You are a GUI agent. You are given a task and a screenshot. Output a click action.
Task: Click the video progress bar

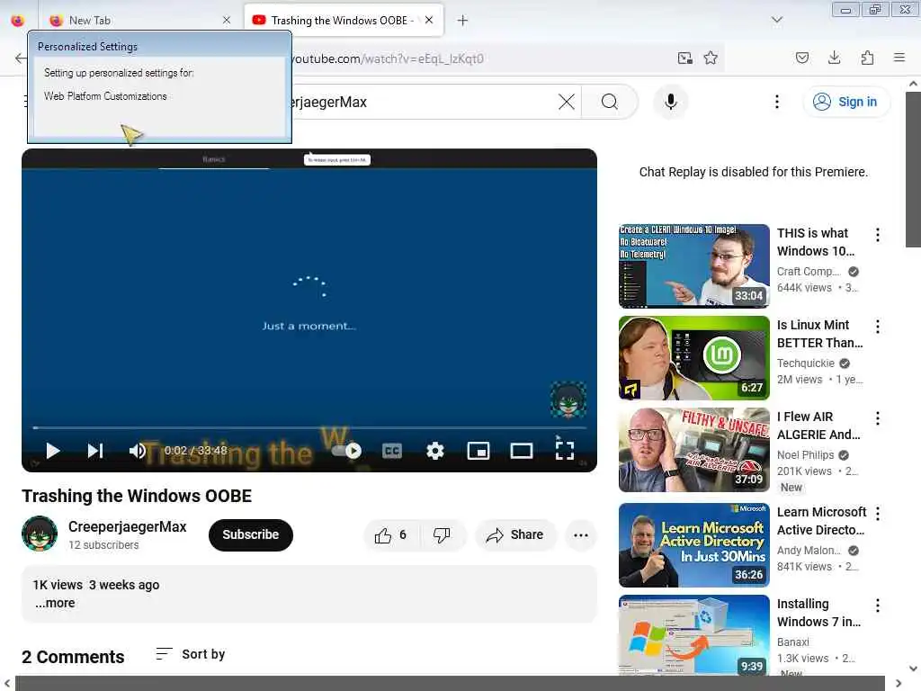[x=309, y=427]
